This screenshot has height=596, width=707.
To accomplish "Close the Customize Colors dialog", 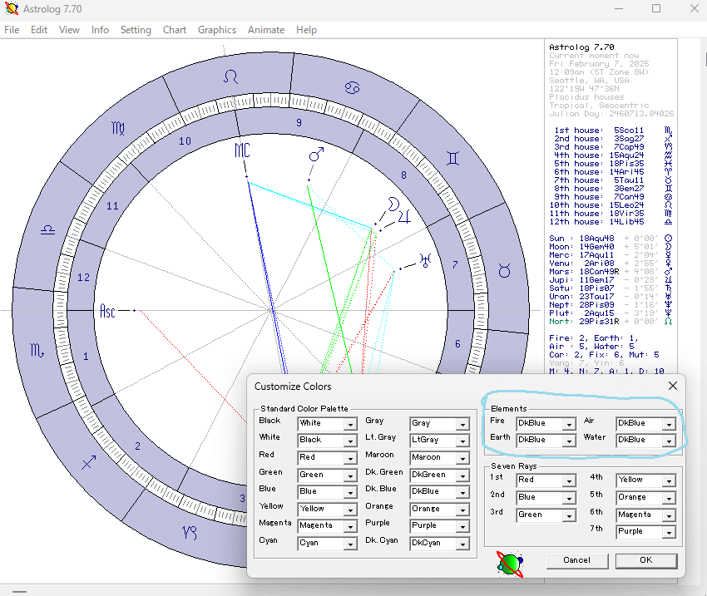I will click(673, 386).
